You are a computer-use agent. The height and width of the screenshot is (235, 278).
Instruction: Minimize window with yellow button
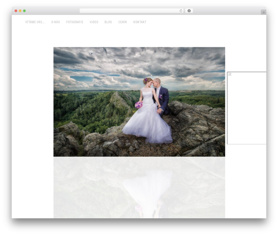[x=20, y=11]
